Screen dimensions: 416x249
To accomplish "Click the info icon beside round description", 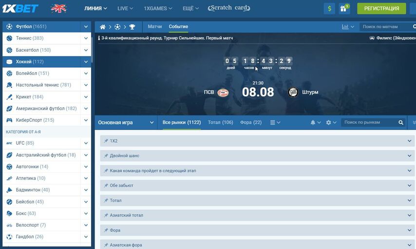I will click(99, 38).
